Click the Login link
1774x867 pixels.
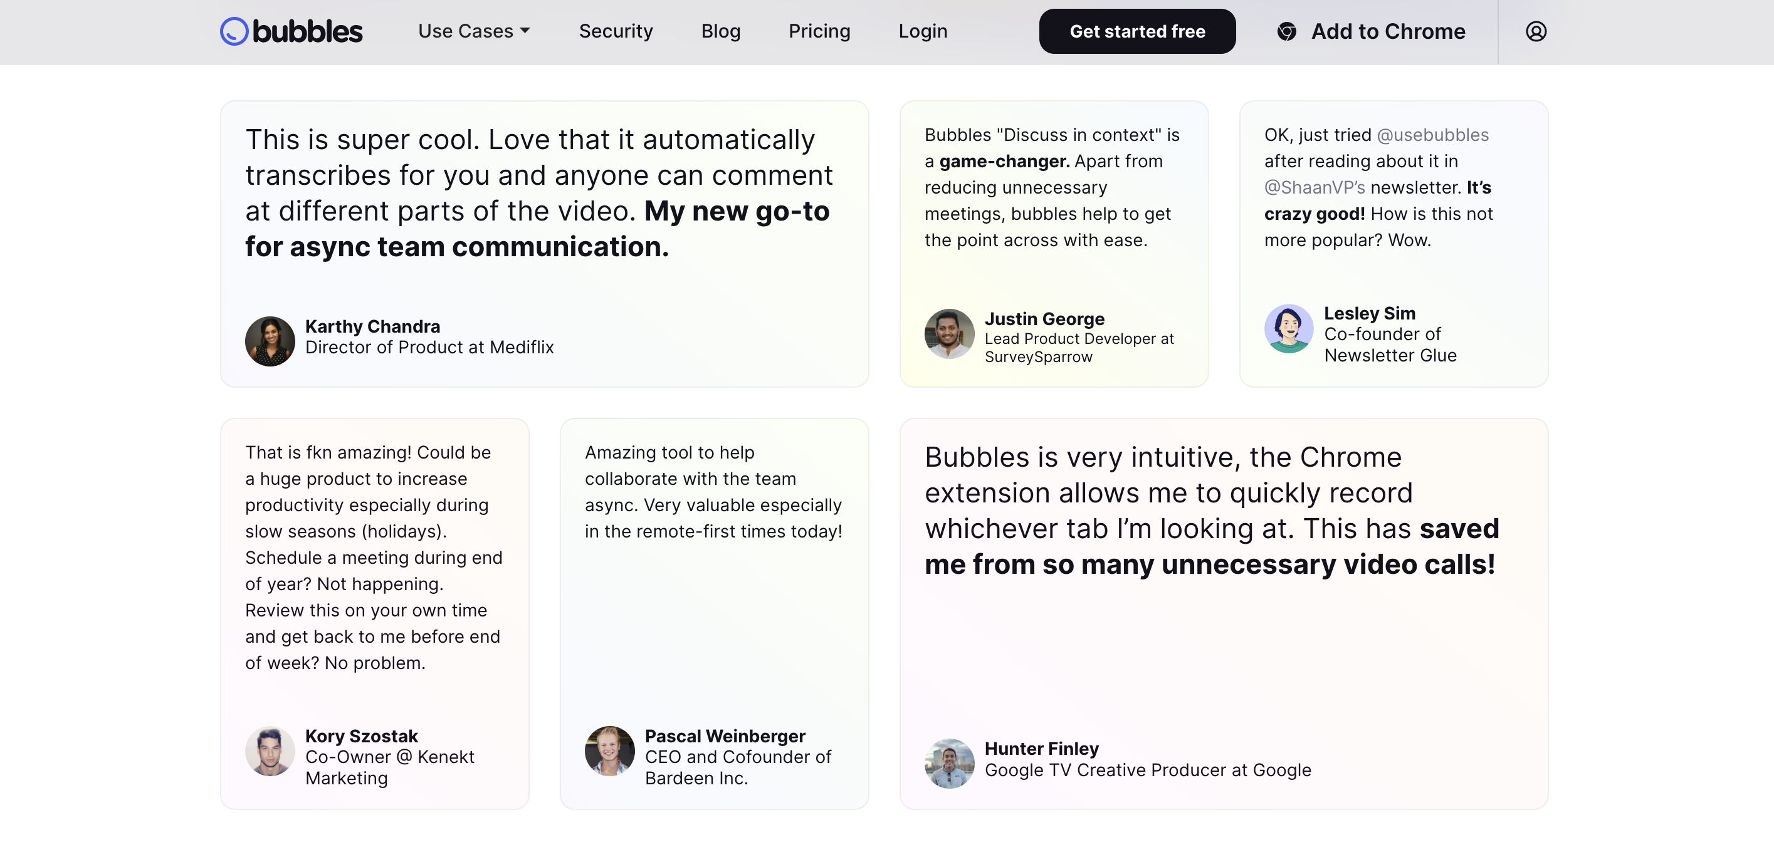922,32
